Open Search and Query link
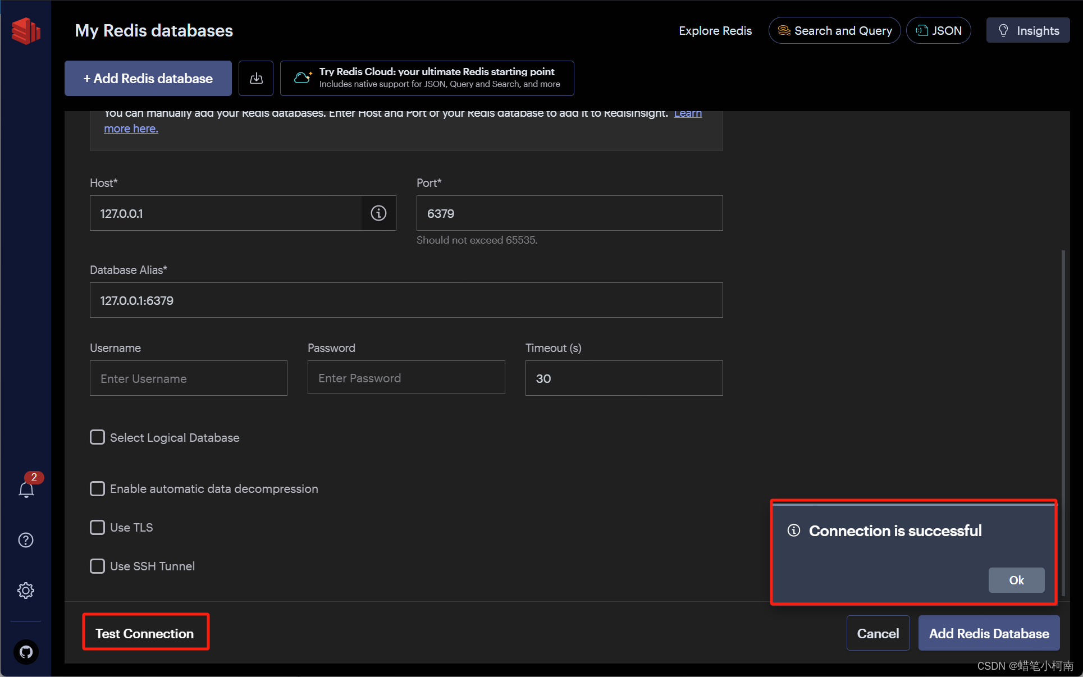The width and height of the screenshot is (1083, 677). pos(834,30)
